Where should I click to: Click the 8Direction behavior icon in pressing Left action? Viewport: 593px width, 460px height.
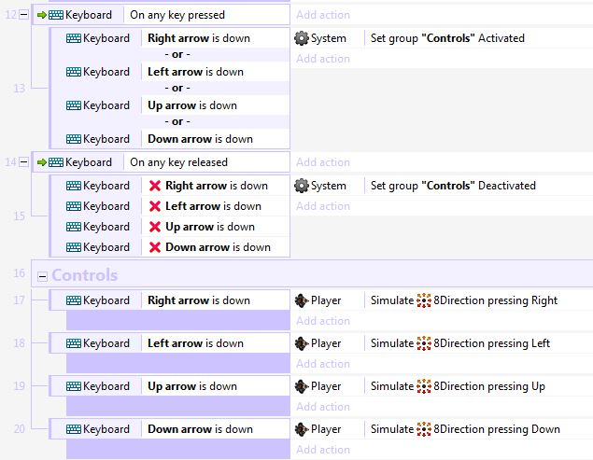tap(424, 343)
